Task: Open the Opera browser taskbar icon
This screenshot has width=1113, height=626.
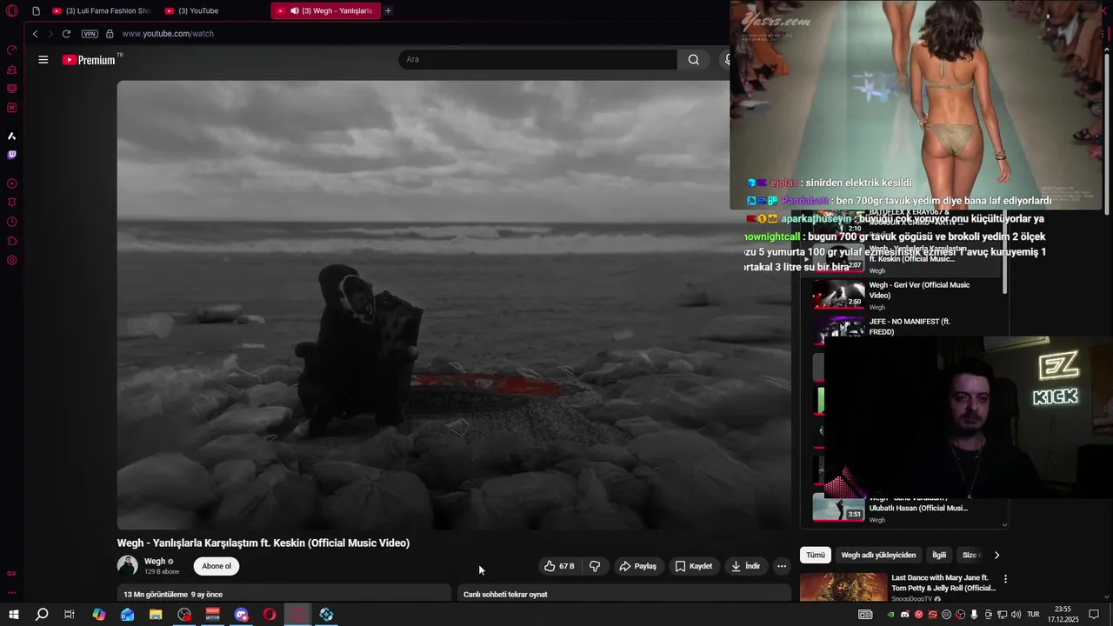Action: pyautogui.click(x=270, y=615)
